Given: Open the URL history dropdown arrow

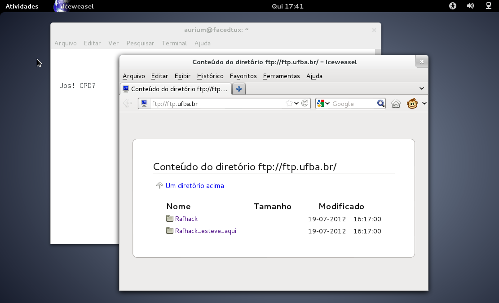Looking at the screenshot, I should tap(296, 103).
